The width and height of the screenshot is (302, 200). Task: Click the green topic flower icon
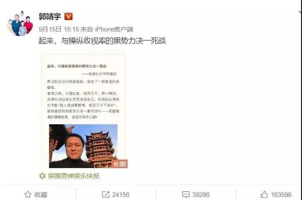tap(42, 176)
